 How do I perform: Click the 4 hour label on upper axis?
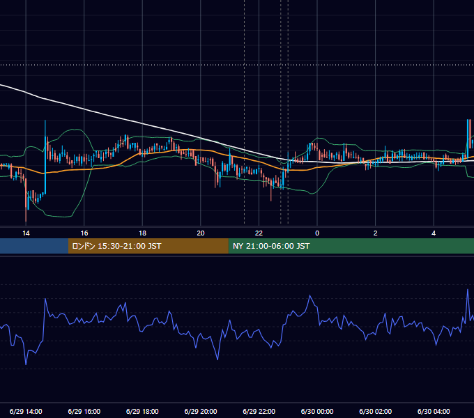434,233
